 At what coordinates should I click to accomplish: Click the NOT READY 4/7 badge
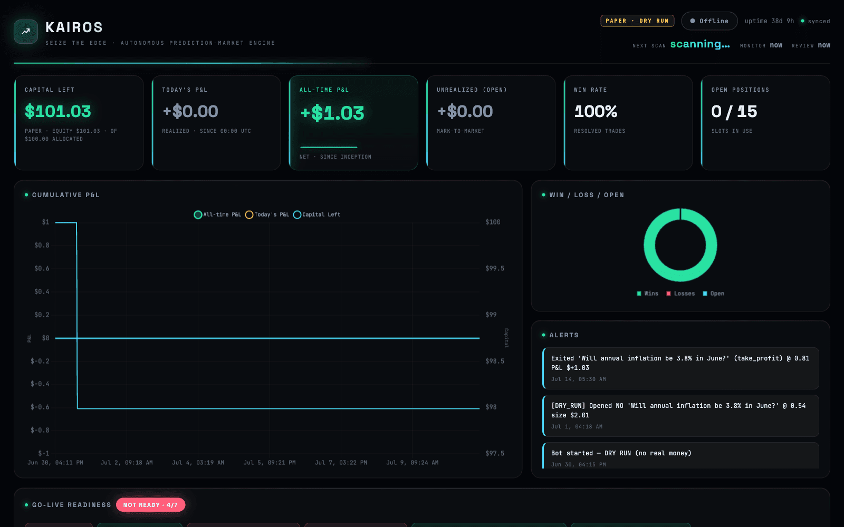(150, 505)
